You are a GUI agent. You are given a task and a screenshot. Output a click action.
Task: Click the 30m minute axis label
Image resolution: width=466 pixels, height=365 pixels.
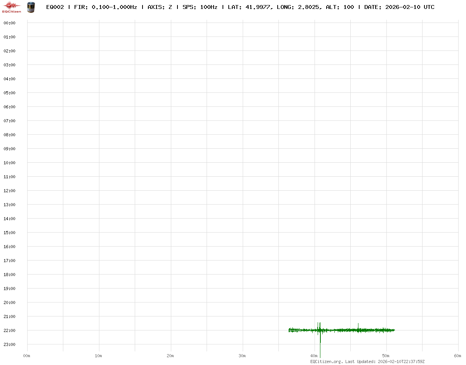pos(242,356)
